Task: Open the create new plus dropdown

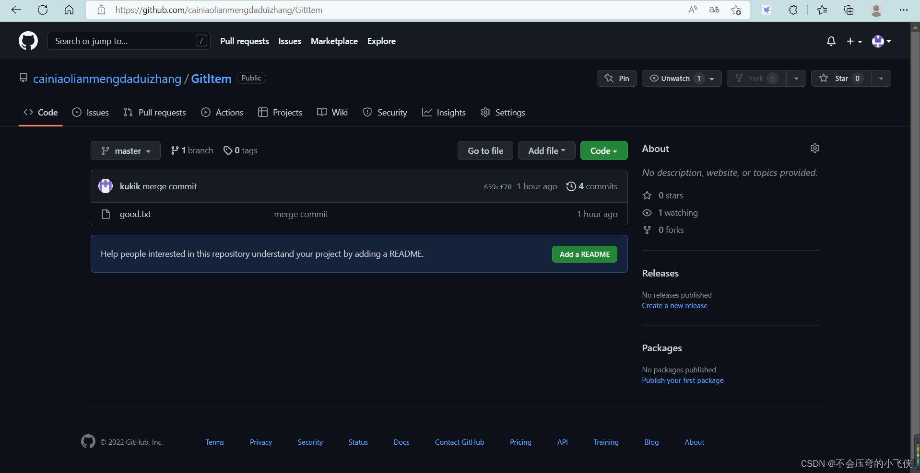Action: (854, 41)
